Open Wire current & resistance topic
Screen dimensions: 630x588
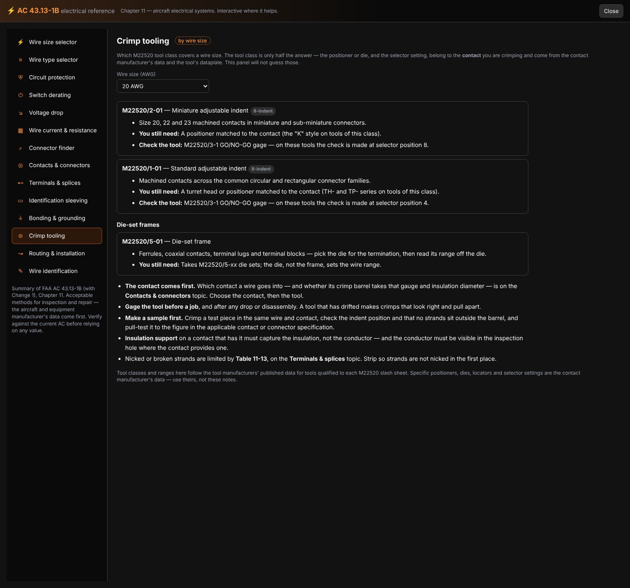(x=57, y=131)
